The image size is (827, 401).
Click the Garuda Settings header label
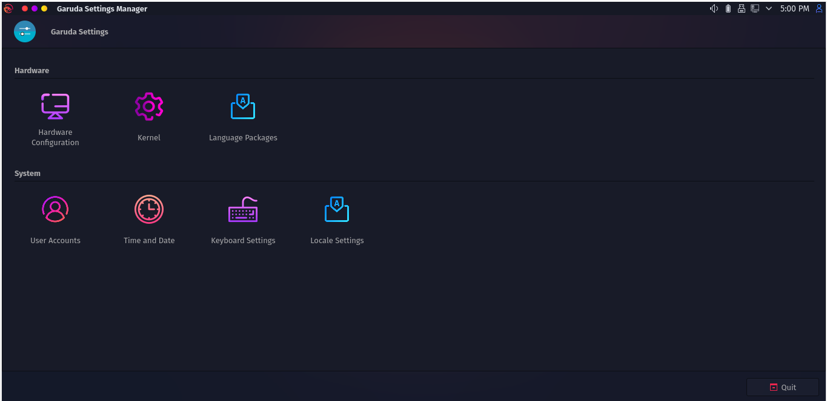79,31
